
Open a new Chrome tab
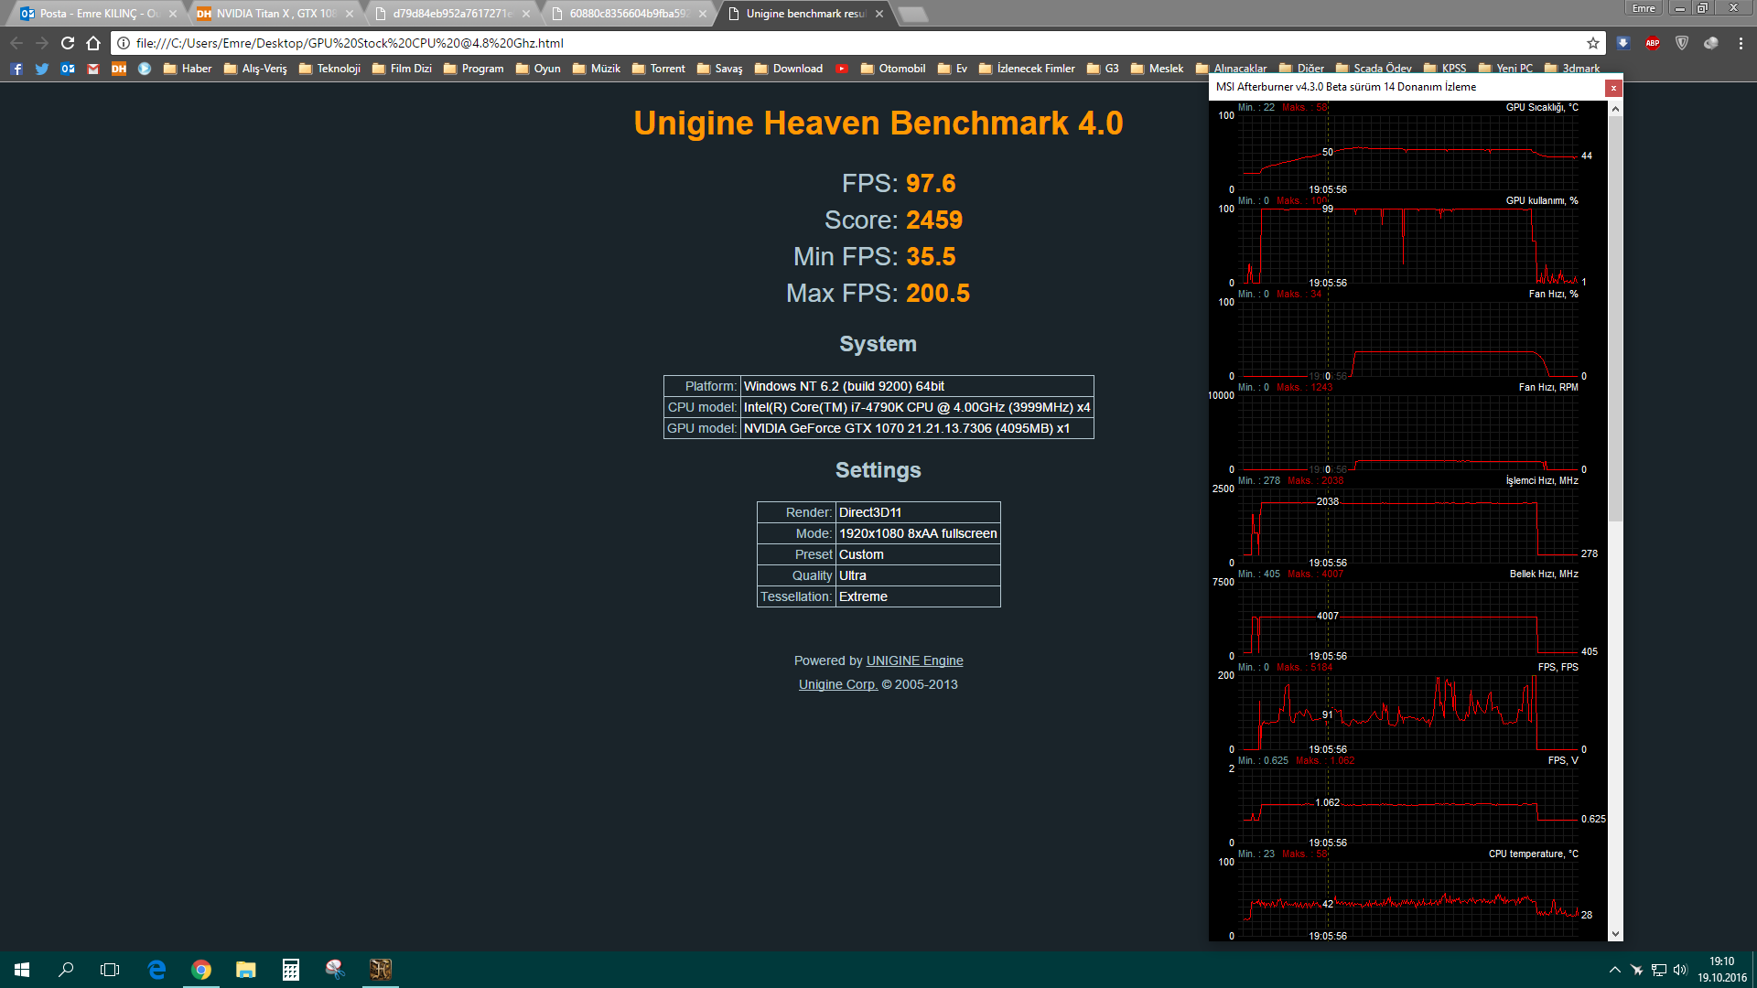912,14
